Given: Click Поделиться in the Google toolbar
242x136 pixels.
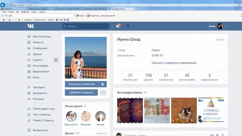Looking at the screenshot, I should pyautogui.click(x=93, y=15).
